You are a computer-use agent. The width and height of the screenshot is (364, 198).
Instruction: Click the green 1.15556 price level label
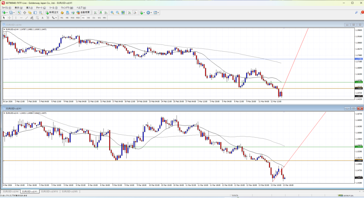point(358,82)
